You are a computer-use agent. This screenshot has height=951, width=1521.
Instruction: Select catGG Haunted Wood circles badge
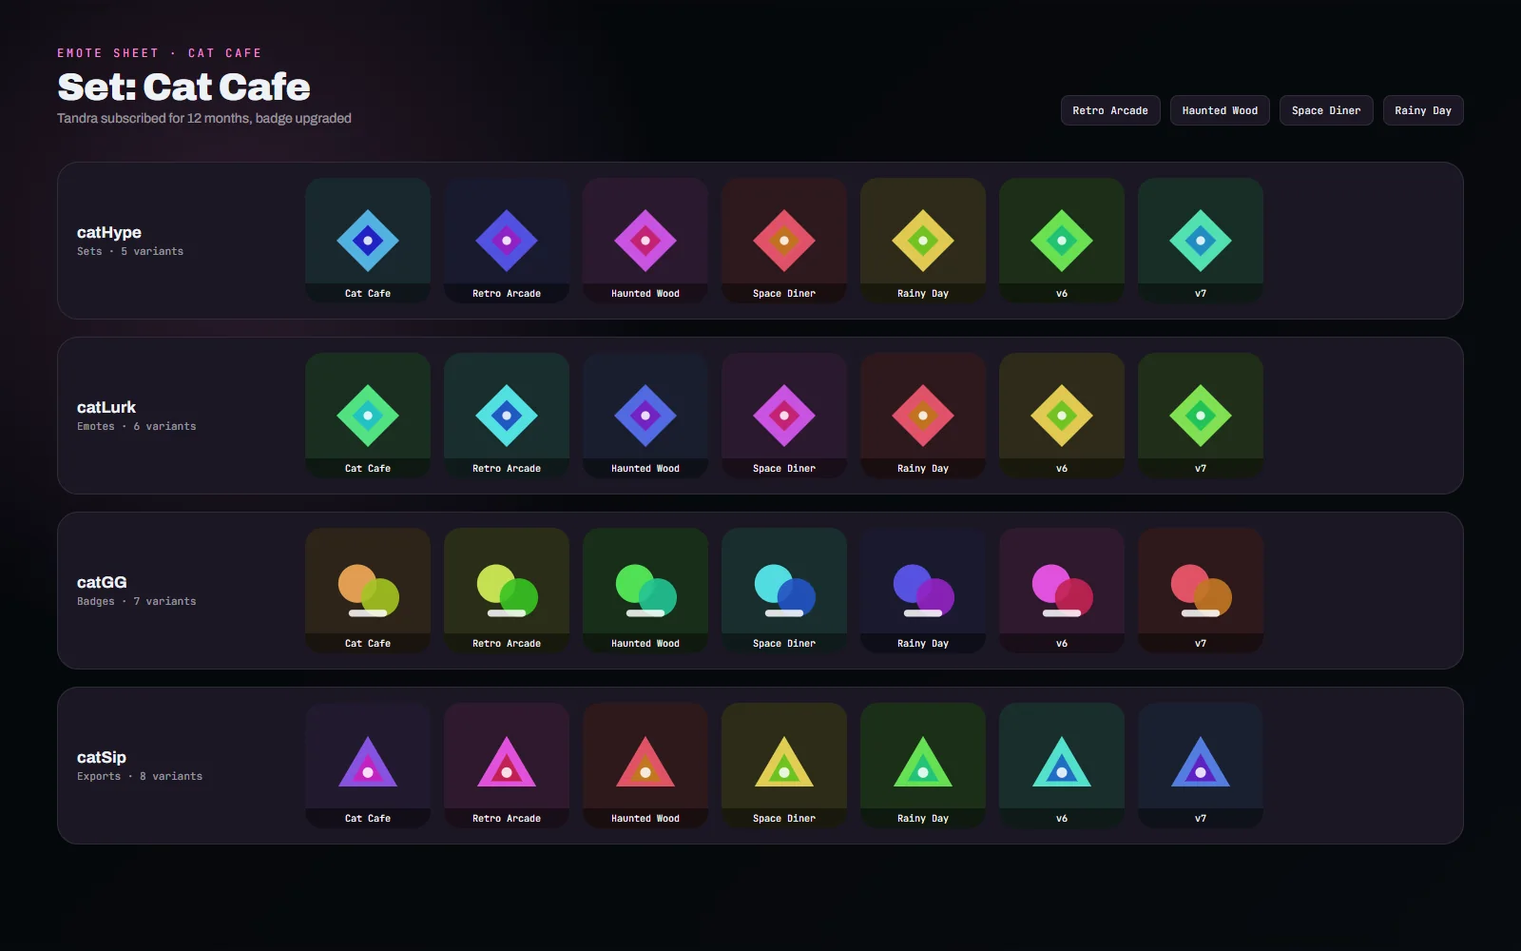pyautogui.click(x=645, y=591)
